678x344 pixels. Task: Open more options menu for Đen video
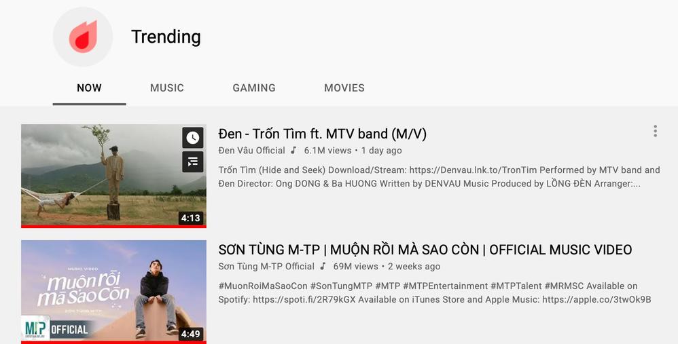[x=656, y=131]
